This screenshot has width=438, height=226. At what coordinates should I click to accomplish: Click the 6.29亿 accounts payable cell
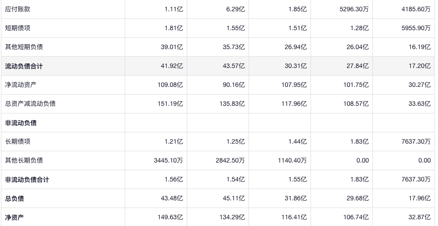[235, 9]
